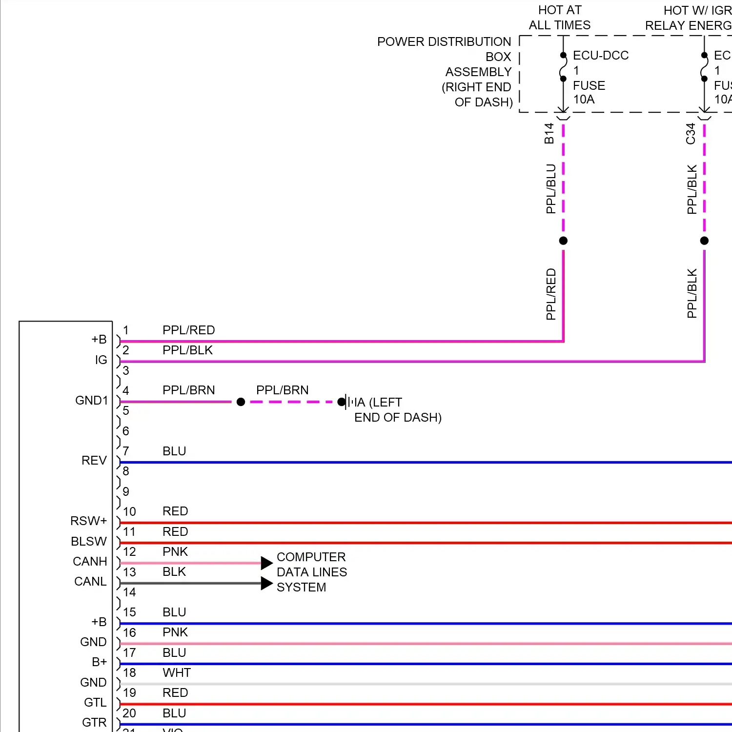Select the "PPL/BRN" label above the dashed wire

283,390
